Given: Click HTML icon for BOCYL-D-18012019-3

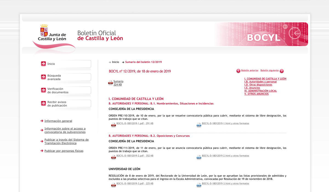Looking at the screenshot, I should pos(199,185).
